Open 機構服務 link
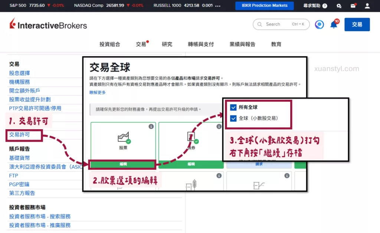Viewport: 380px width, 233px height. pyautogui.click(x=19, y=82)
